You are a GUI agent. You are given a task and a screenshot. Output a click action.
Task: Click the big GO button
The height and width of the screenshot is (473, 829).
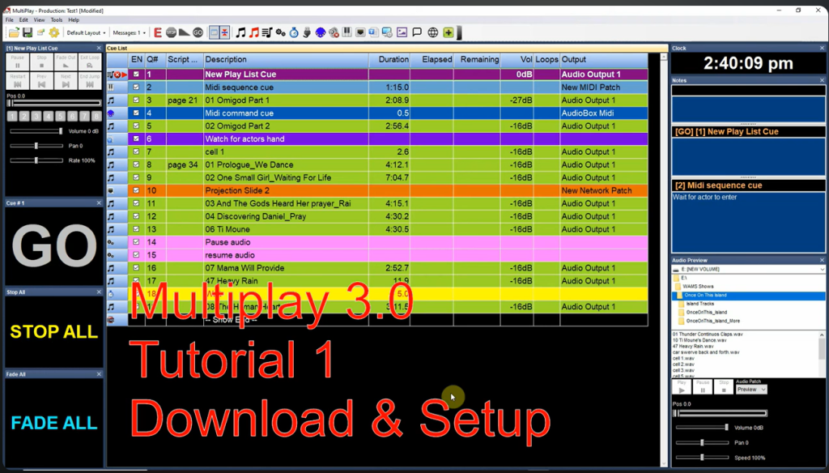tap(54, 246)
